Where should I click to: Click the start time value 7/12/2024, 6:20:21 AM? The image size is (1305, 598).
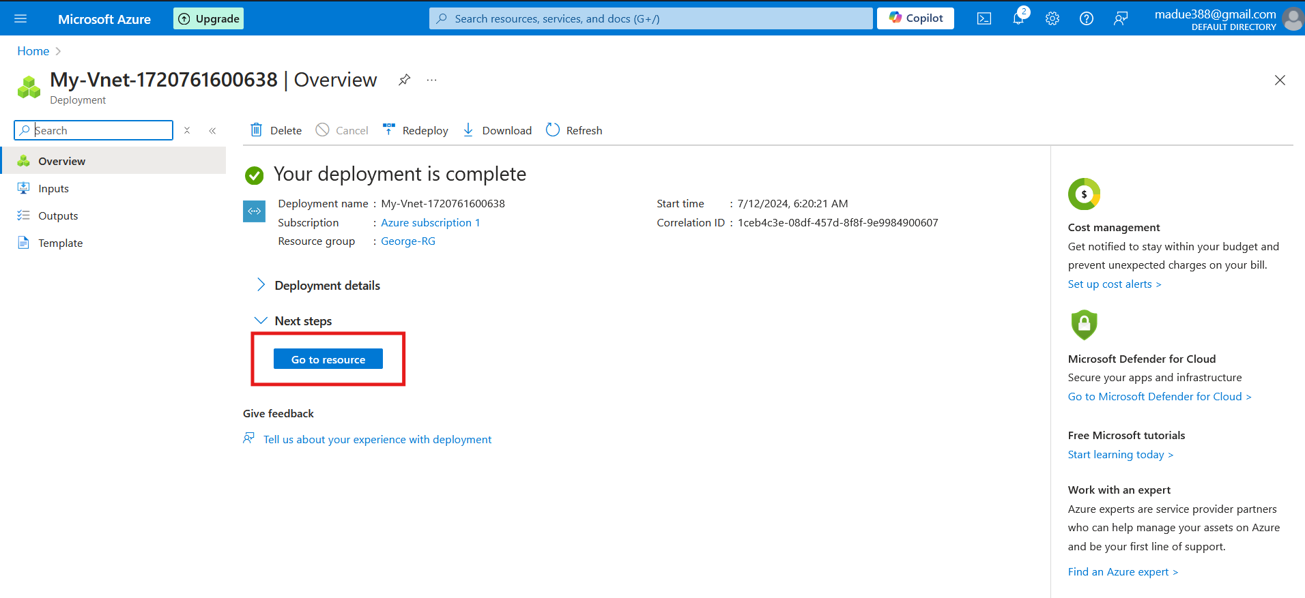point(793,203)
